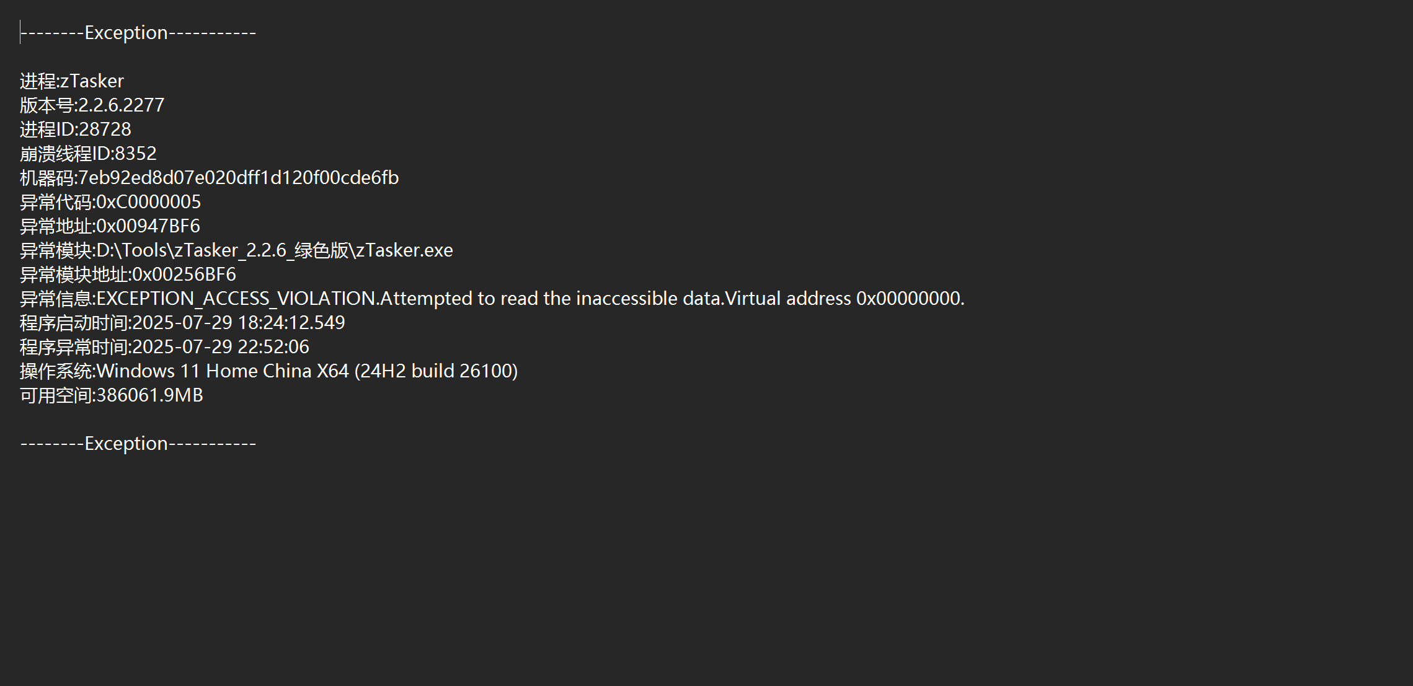Click the process name zTasker line
1413x686 pixels.
pos(72,81)
